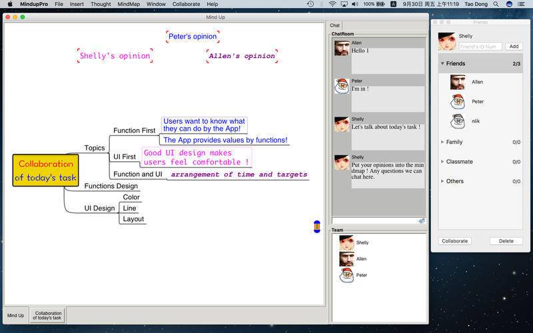533x333 pixels.
Task: Select the Color node
Action: 131,197
